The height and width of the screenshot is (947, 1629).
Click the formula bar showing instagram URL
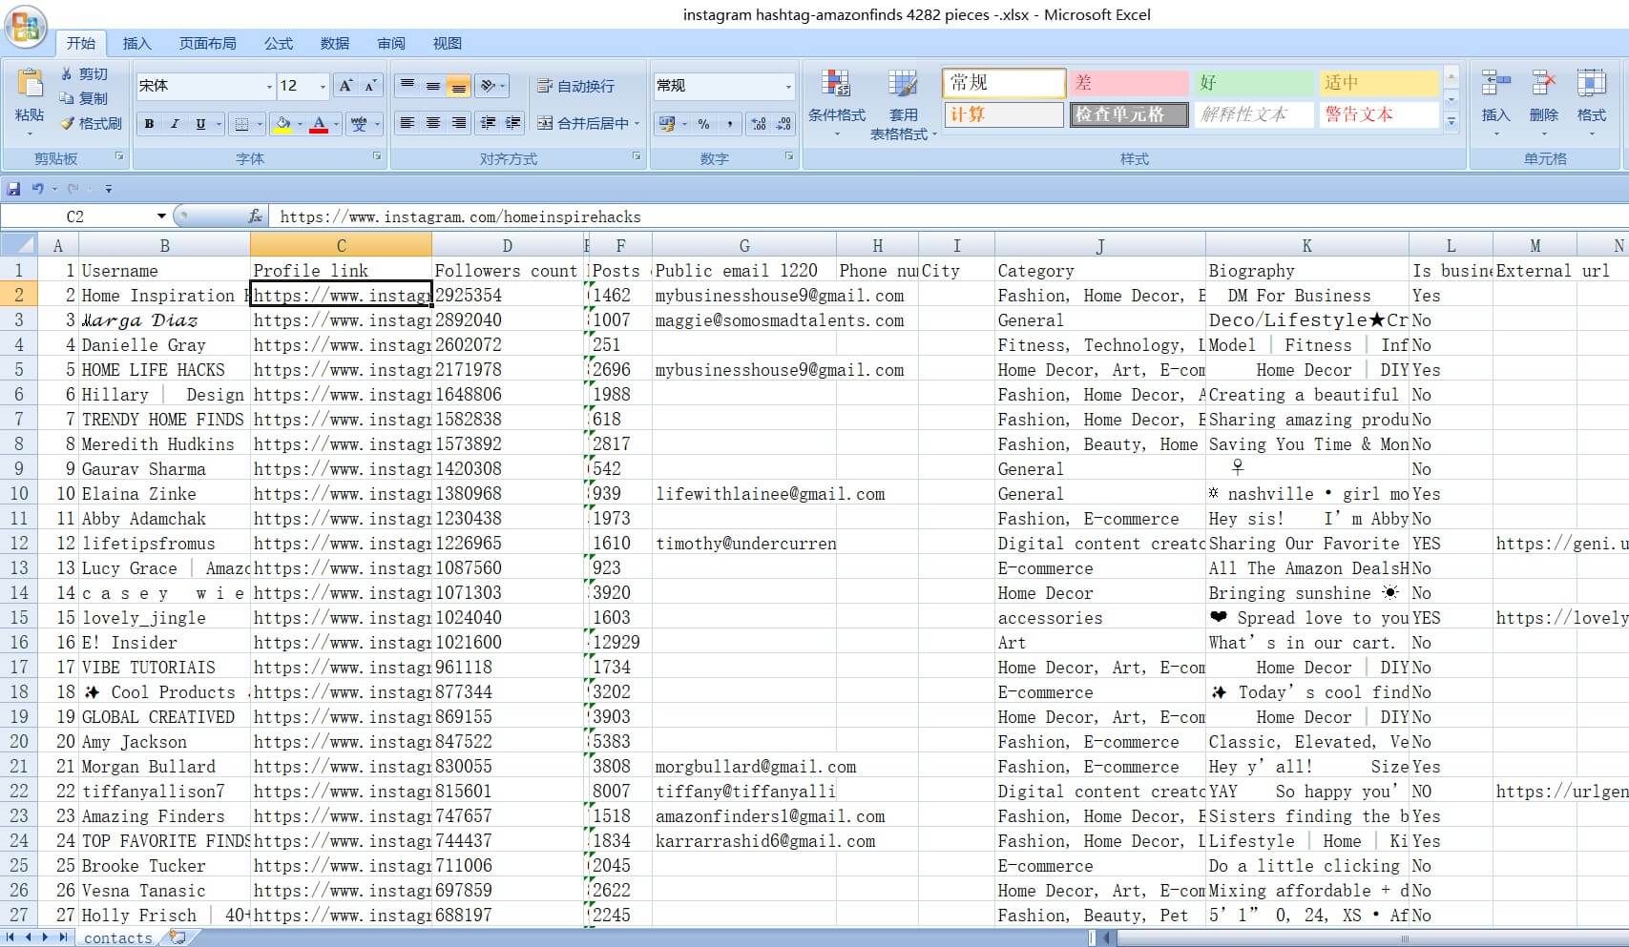[x=950, y=216]
